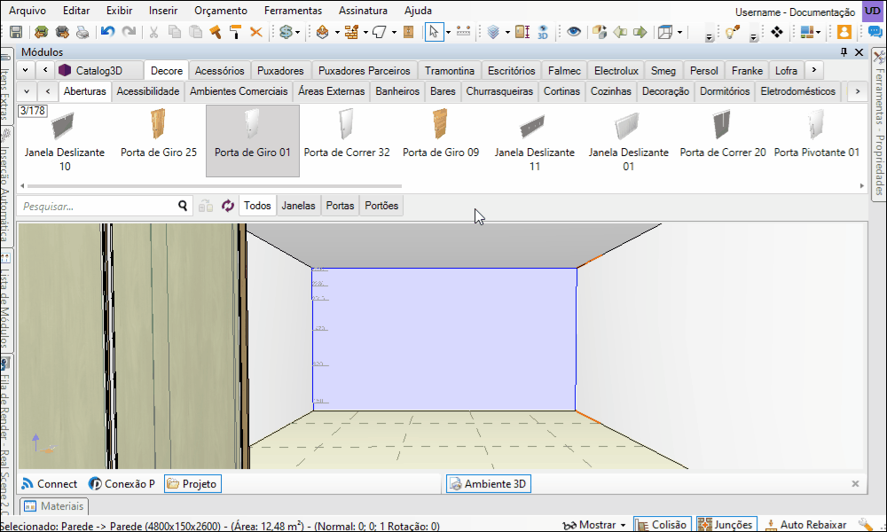Activate the arrow selection cursor tool
This screenshot has height=532, width=887.
[434, 32]
